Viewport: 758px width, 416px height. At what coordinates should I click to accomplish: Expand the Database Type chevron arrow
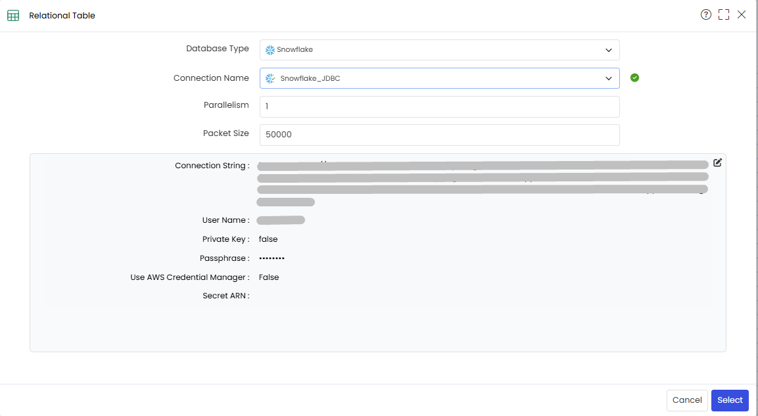(x=609, y=50)
